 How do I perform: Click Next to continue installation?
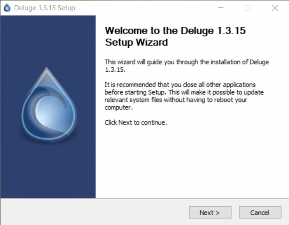coord(210,212)
